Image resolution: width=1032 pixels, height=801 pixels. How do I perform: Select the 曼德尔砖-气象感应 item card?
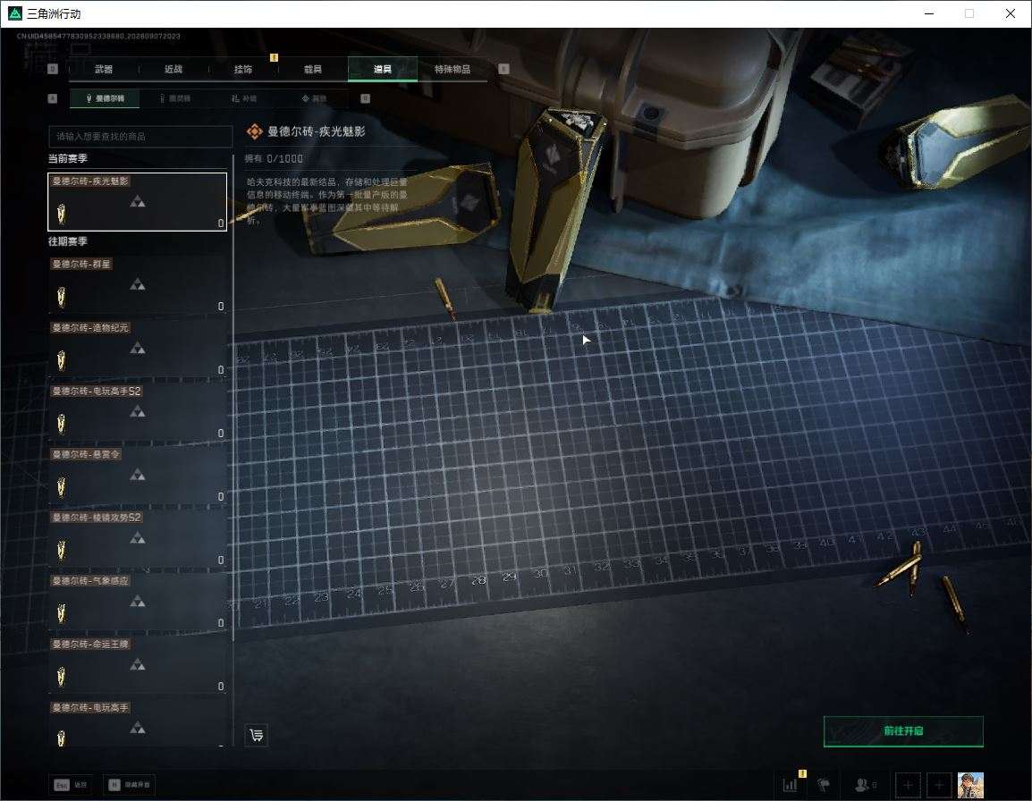point(138,601)
